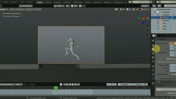Open the Render properties tab
This screenshot has width=176, height=99.
tap(153, 45)
